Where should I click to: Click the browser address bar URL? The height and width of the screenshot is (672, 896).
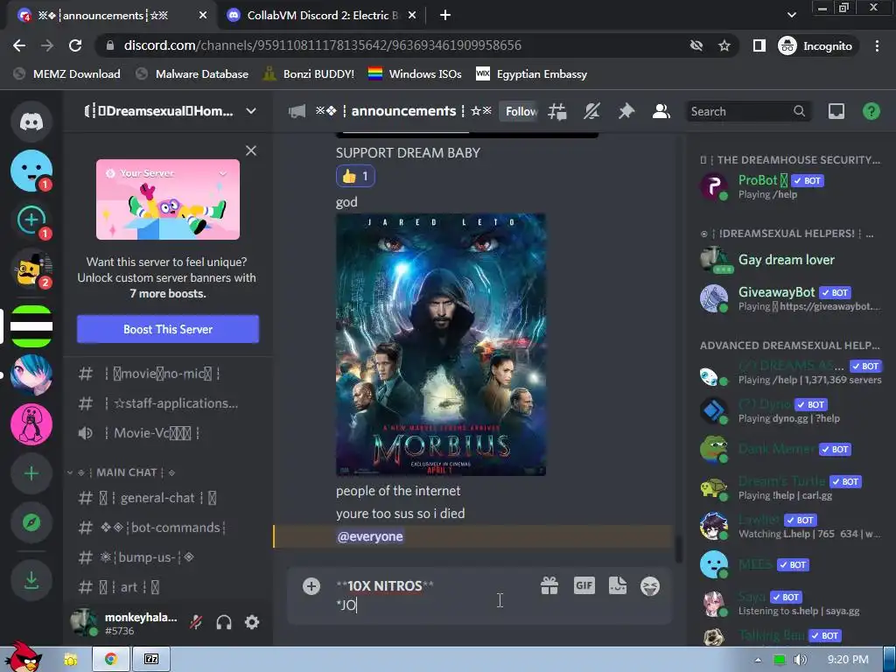pos(322,45)
